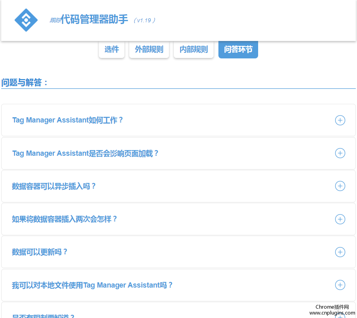Click the question text Tag Manager Assistant如何工作？
The image size is (357, 318).
tap(67, 120)
